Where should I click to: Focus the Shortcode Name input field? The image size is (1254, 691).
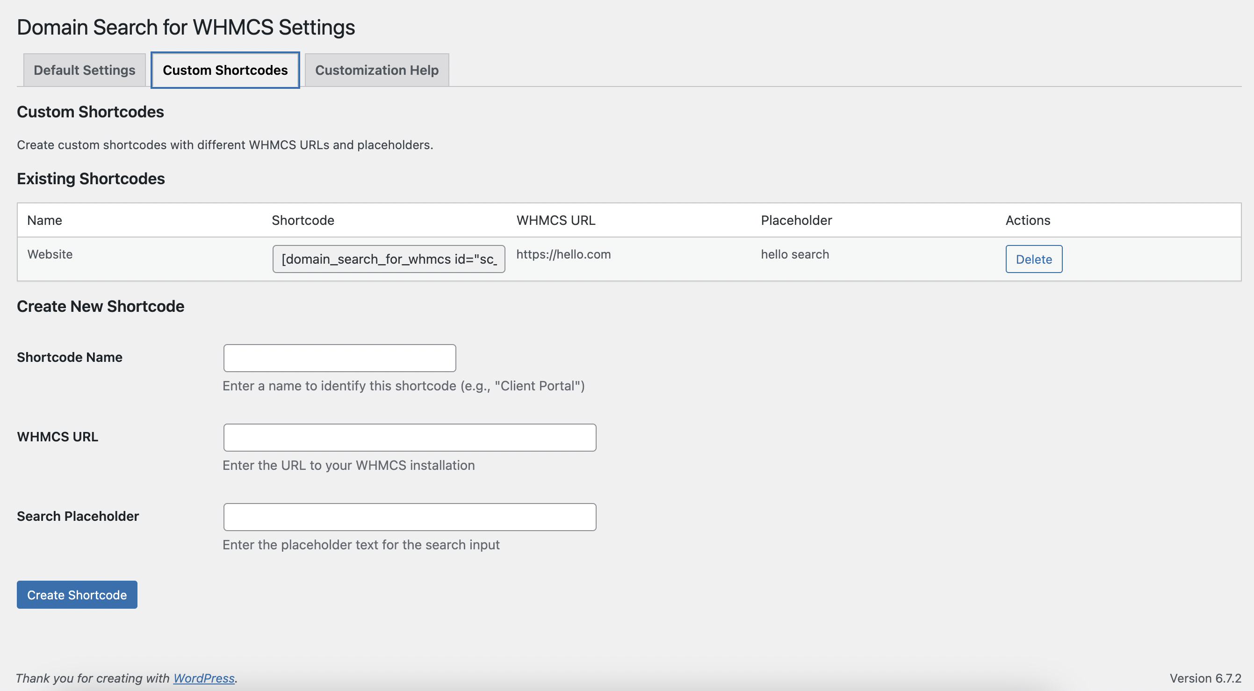tap(339, 358)
